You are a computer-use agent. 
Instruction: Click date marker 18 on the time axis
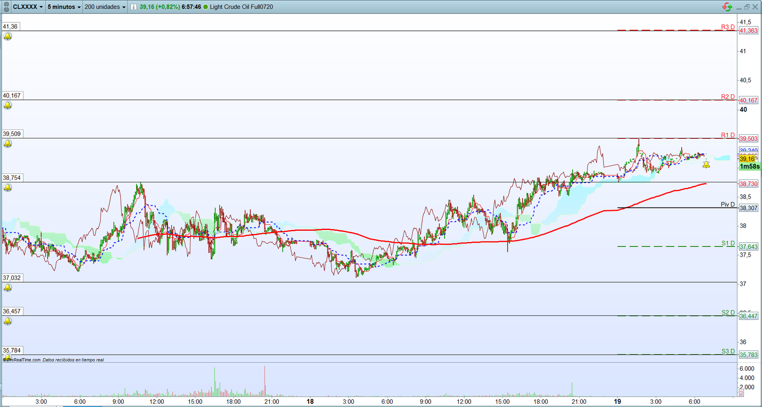pyautogui.click(x=310, y=401)
